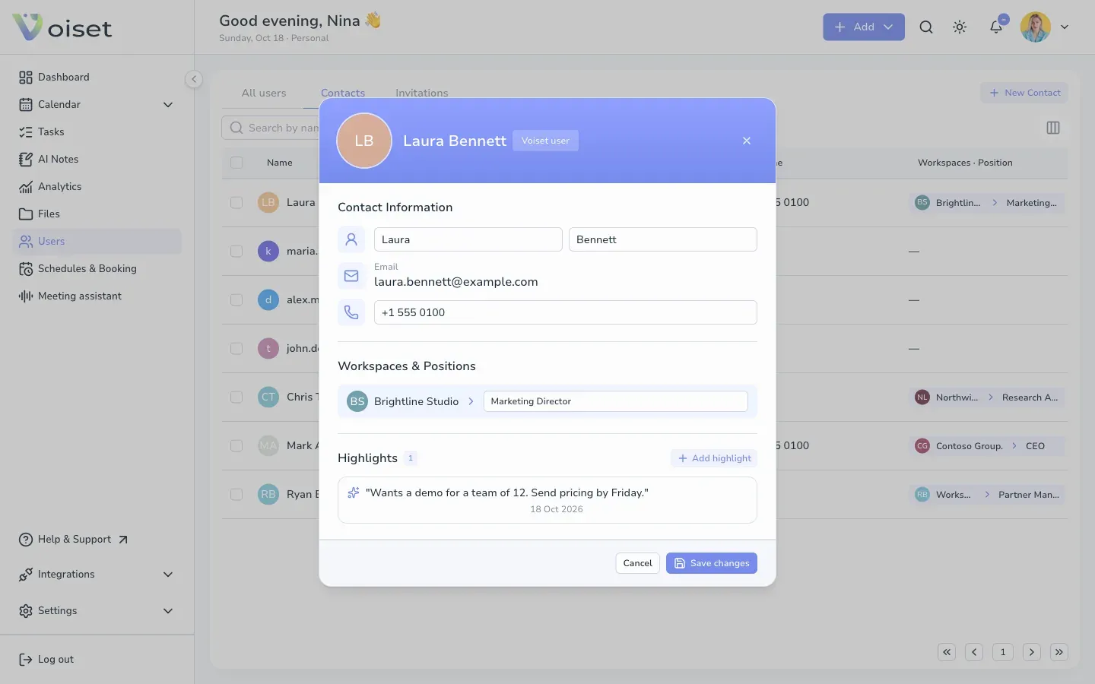This screenshot has width=1095, height=684.
Task: Open the Dashboard sidebar item
Action: pos(97,77)
